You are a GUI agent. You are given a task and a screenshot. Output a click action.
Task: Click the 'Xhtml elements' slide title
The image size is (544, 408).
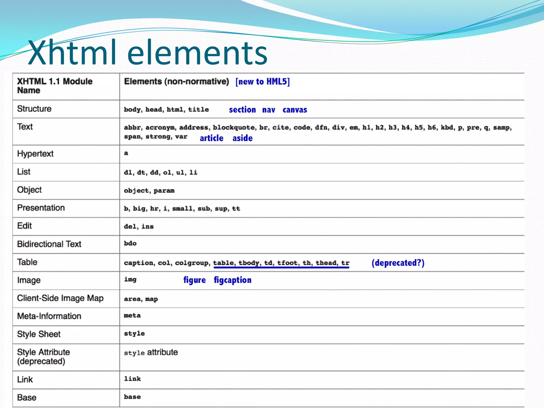point(148,52)
